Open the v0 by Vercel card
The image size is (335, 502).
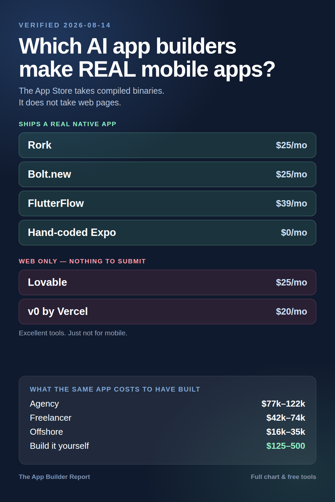(167, 312)
